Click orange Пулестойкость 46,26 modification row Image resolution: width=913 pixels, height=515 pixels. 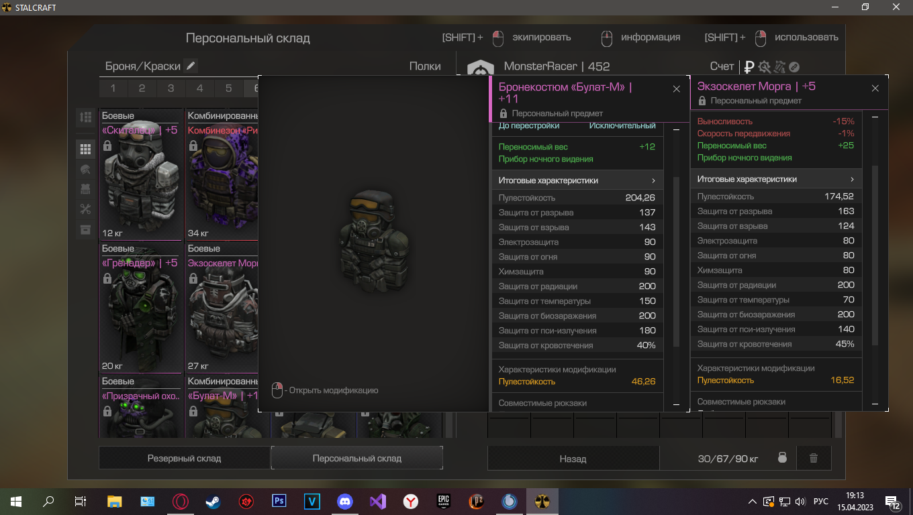click(577, 382)
